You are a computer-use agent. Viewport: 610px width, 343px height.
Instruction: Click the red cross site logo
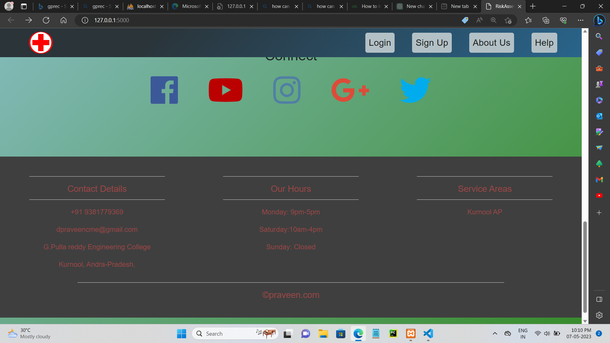coord(41,43)
